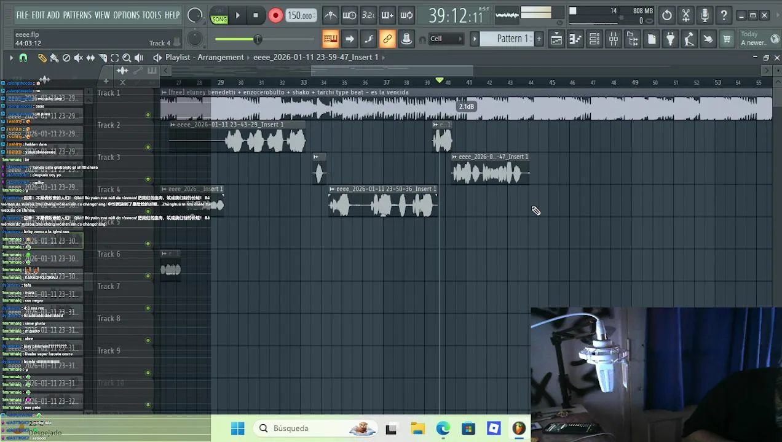Open the Playlist view

click(556, 39)
